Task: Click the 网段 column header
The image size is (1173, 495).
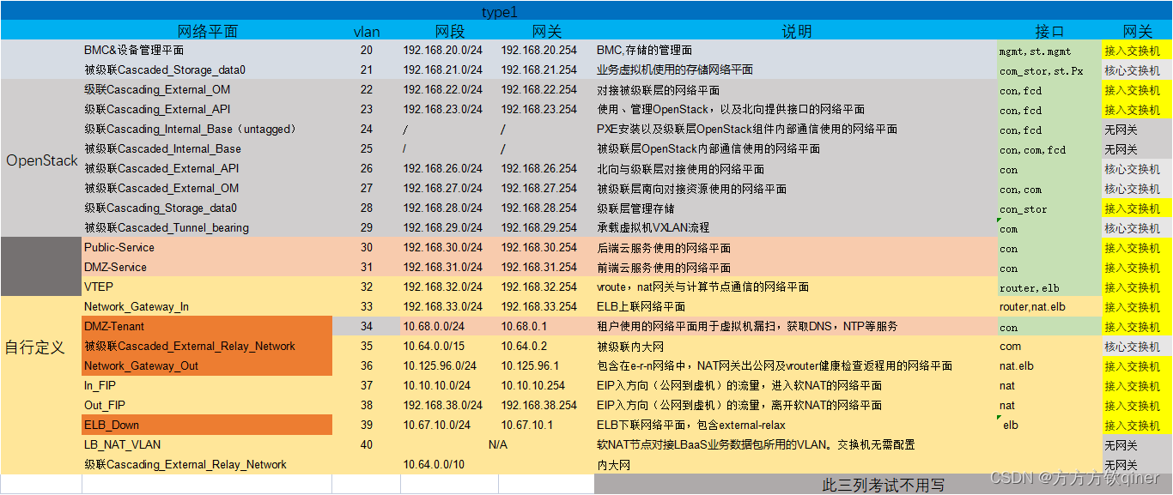Action: pyautogui.click(x=449, y=31)
